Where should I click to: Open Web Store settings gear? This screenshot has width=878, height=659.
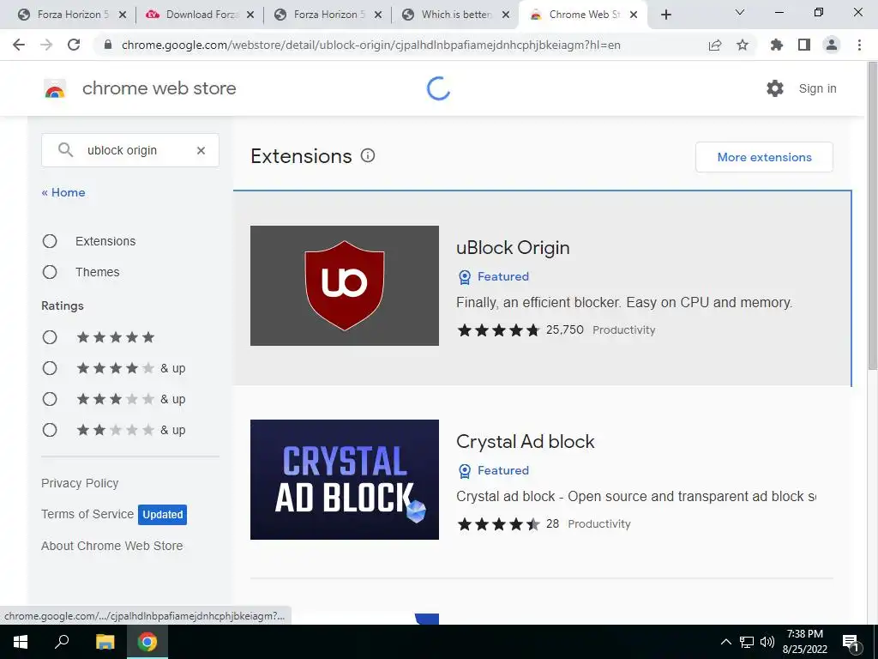click(x=775, y=88)
